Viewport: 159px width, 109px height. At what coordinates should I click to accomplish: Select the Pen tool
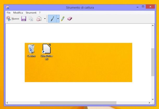(x=52, y=19)
